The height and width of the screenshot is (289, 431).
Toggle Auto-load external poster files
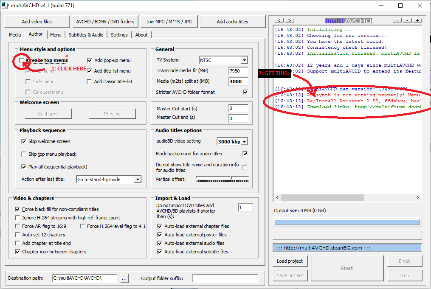[159, 235]
